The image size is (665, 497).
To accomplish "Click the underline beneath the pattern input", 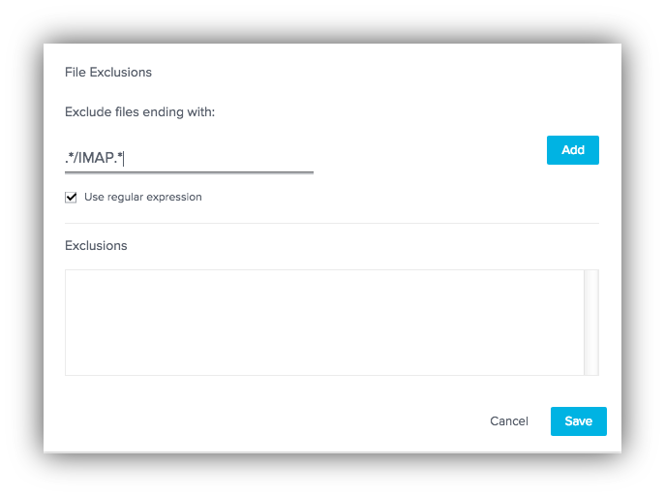I will (x=189, y=172).
